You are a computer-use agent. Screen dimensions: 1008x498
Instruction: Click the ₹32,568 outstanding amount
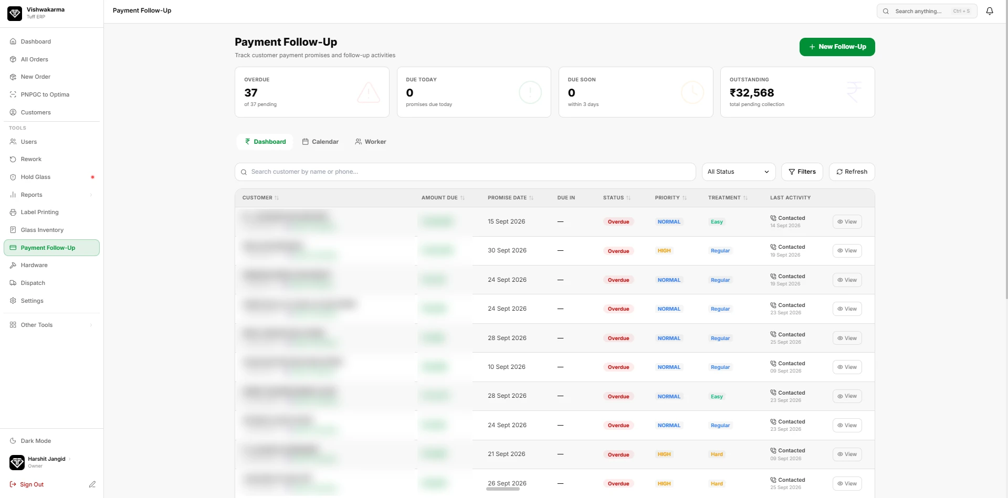click(752, 93)
